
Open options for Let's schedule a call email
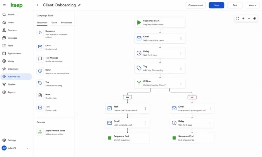(145, 123)
